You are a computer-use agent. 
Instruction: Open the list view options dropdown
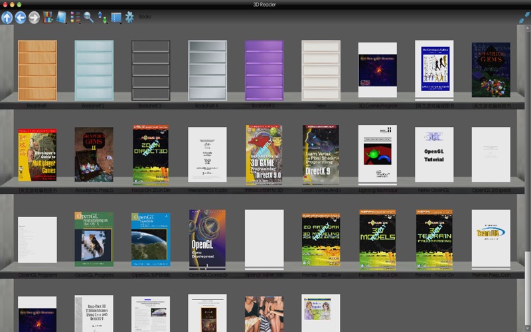tap(75, 17)
